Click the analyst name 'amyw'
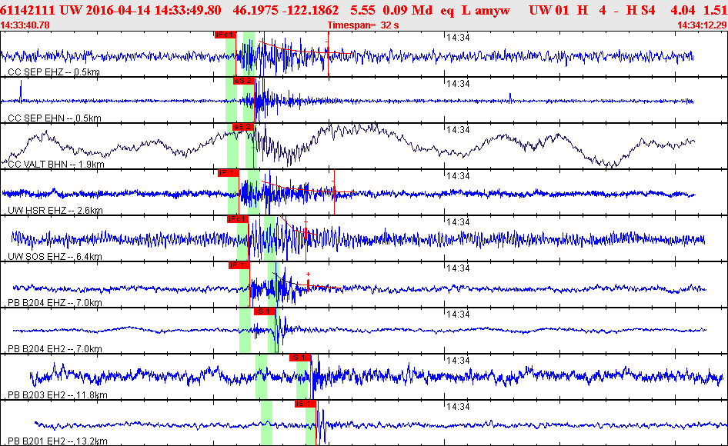 coord(493,10)
